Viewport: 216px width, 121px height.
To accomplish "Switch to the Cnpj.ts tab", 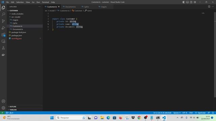I will pyautogui.click(x=104, y=7).
